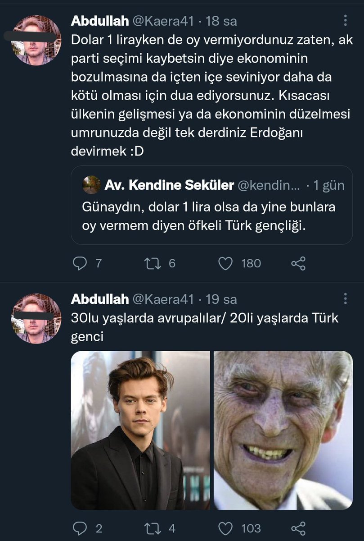
Task: Like the tweet with 103 likes
Action: 225,528
